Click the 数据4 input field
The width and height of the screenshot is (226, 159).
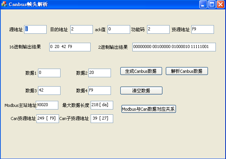pos(99,90)
